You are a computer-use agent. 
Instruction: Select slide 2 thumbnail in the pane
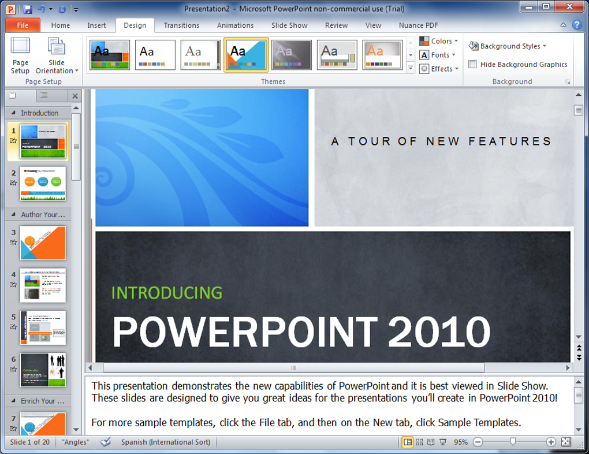pos(43,184)
